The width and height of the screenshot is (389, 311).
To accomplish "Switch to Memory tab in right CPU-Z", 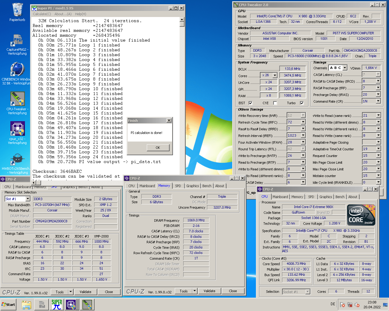I will (x=297, y=197).
